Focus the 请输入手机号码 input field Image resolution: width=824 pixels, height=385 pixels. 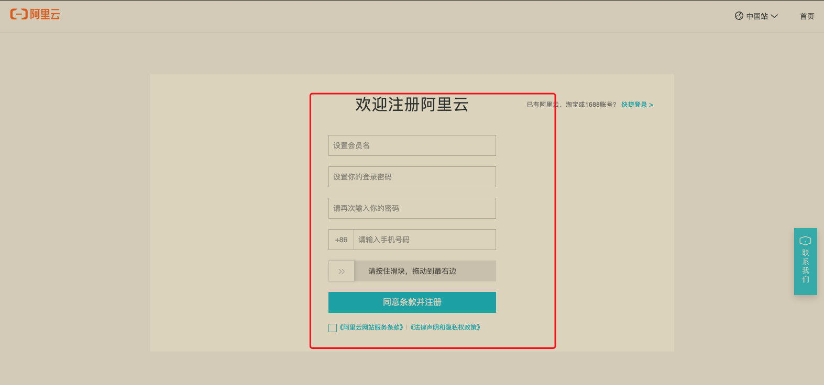click(425, 240)
